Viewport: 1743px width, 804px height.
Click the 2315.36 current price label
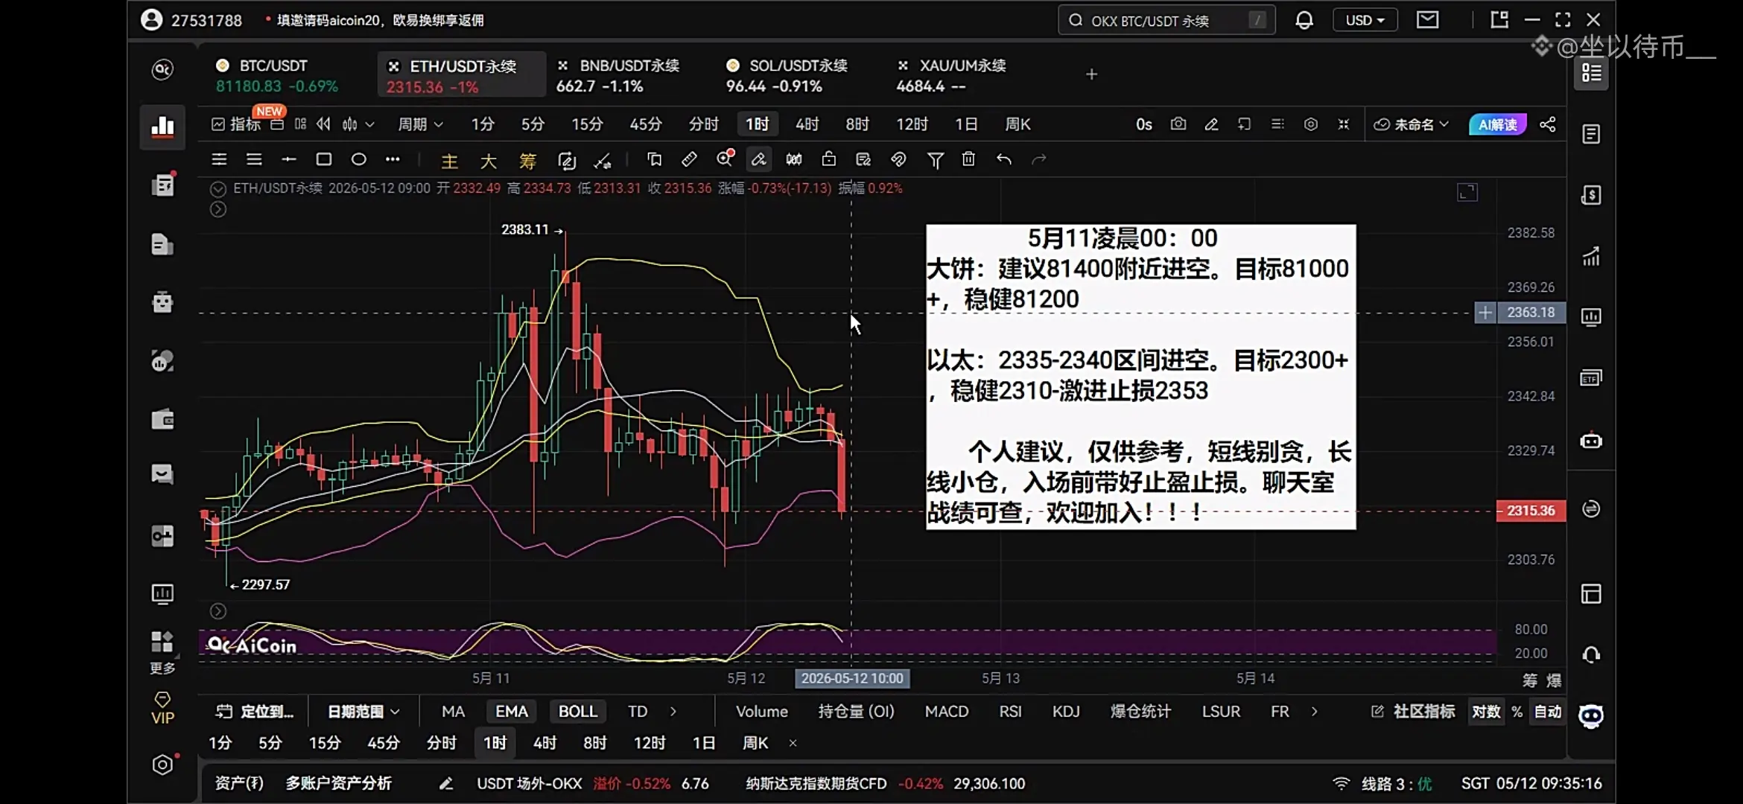coord(1531,511)
